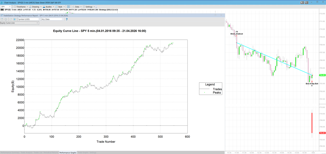The image size is (326, 154).
Task: Click the Style icon
Action: pos(56,7)
